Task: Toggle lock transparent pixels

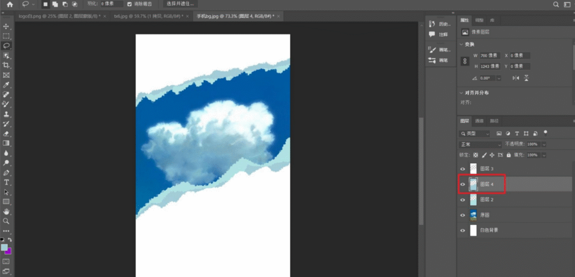Action: click(476, 155)
